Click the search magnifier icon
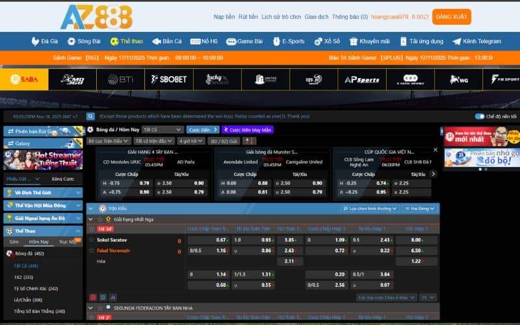The height and width of the screenshot is (325, 520). pyautogui.click(x=92, y=116)
